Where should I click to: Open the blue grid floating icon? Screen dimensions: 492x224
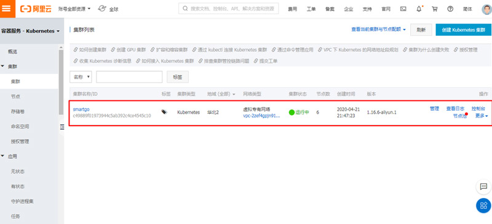tap(483, 206)
